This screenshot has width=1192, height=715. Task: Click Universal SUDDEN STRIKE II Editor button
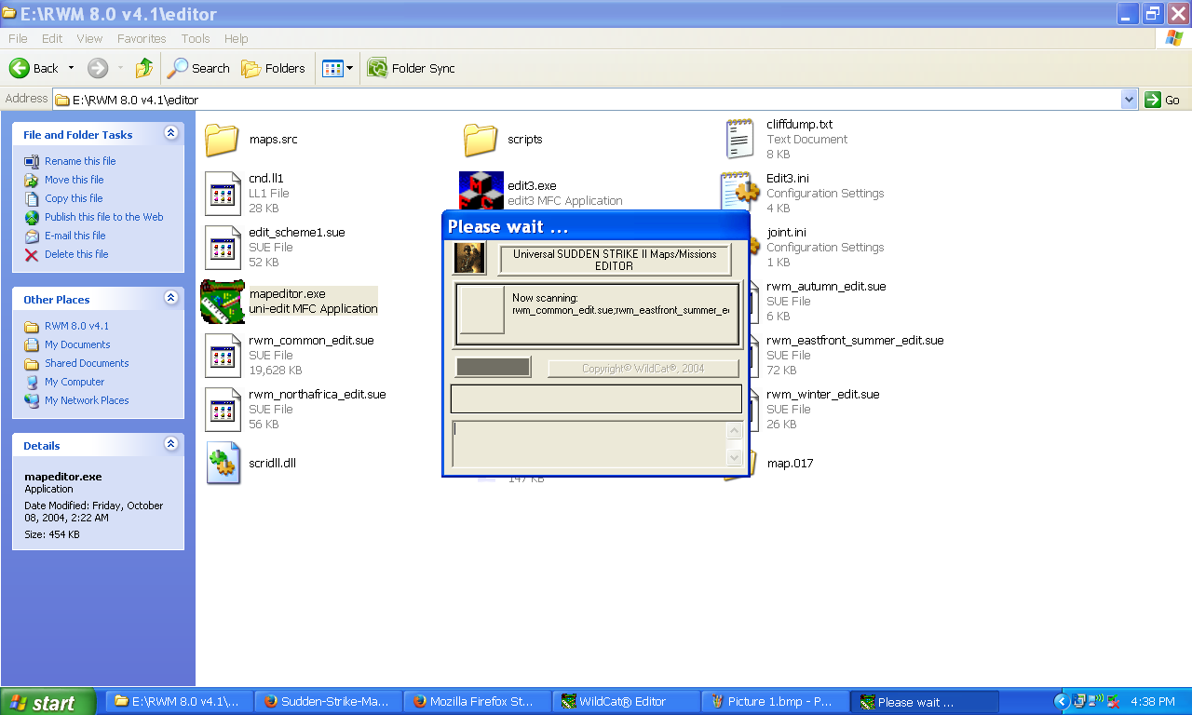615,260
